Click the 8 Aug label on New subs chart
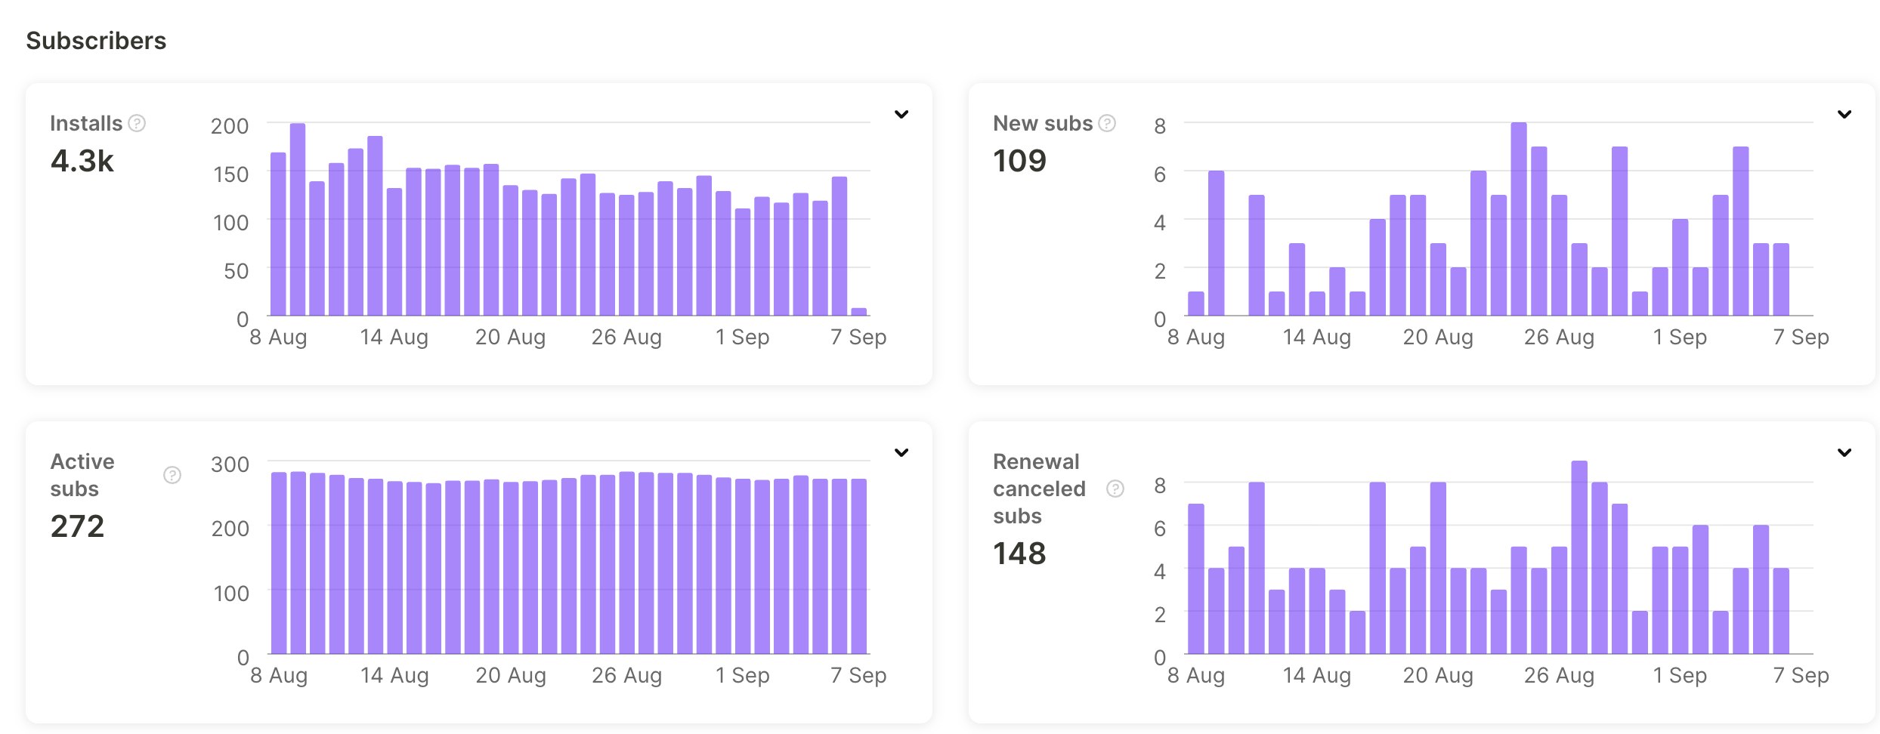 (1196, 337)
